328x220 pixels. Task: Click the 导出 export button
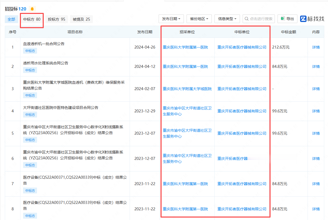287,19
